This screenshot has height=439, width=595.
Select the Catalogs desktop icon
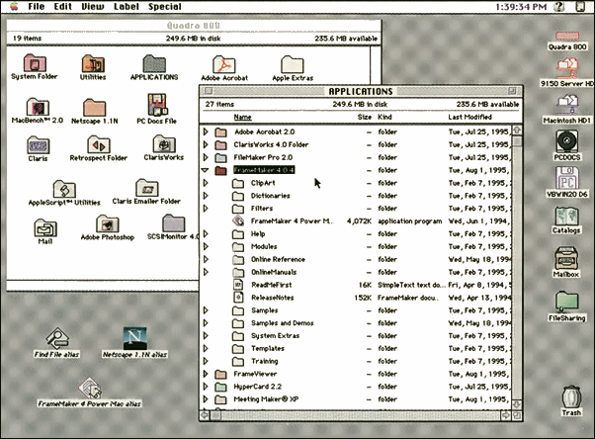pyautogui.click(x=566, y=217)
